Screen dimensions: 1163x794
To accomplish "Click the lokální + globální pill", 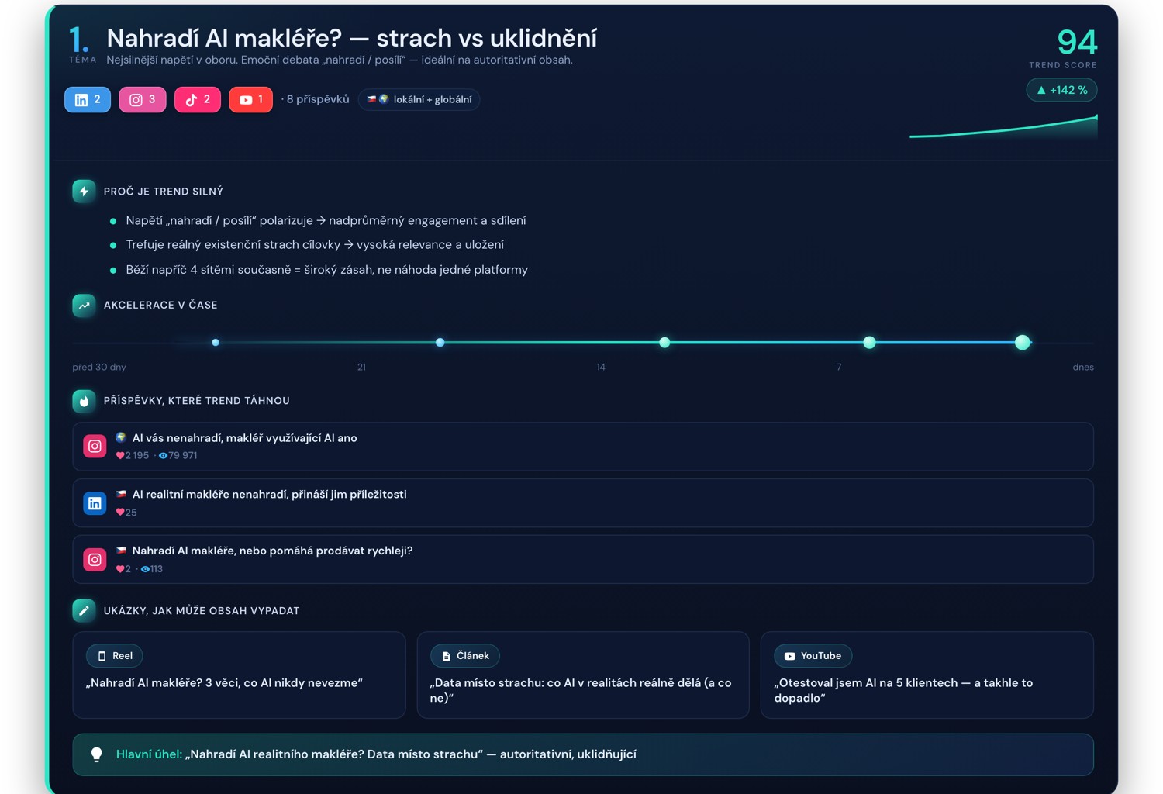I will pos(419,99).
